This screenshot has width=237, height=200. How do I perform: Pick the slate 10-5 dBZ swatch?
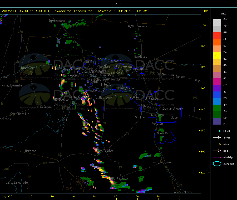point(217,121)
